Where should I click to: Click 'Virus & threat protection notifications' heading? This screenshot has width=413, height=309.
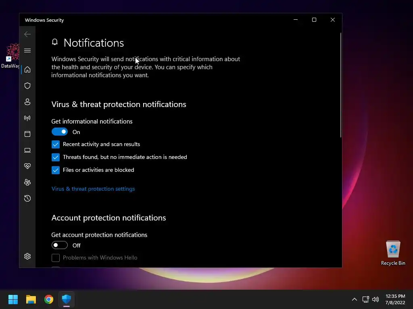[x=119, y=104]
